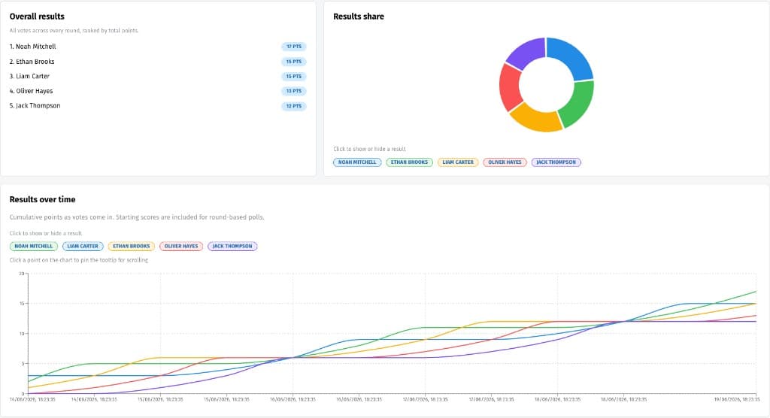Hide Ethan Brooks line in Results over time
The width and height of the screenshot is (770, 418).
coord(131,246)
